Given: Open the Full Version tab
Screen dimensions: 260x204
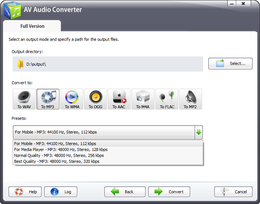Looking at the screenshot, I should [32, 26].
